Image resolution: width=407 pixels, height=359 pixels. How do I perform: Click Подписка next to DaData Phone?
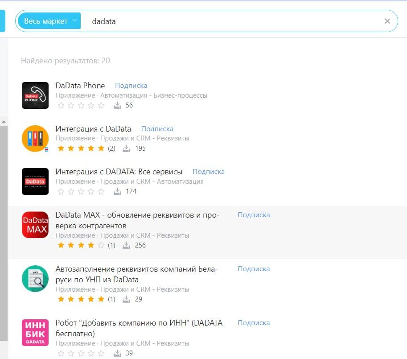click(x=131, y=86)
